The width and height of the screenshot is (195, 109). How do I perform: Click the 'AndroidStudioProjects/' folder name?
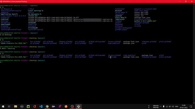[x=11, y=11]
